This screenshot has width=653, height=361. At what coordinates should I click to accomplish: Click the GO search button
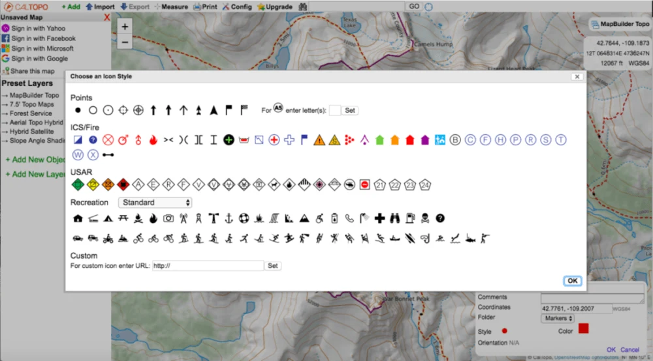[x=414, y=7]
